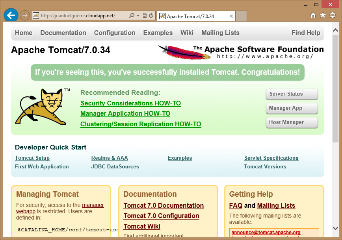This screenshot has width=342, height=240.
Task: Click the vertical scrollbar down arrow
Action: pyautogui.click(x=335, y=228)
